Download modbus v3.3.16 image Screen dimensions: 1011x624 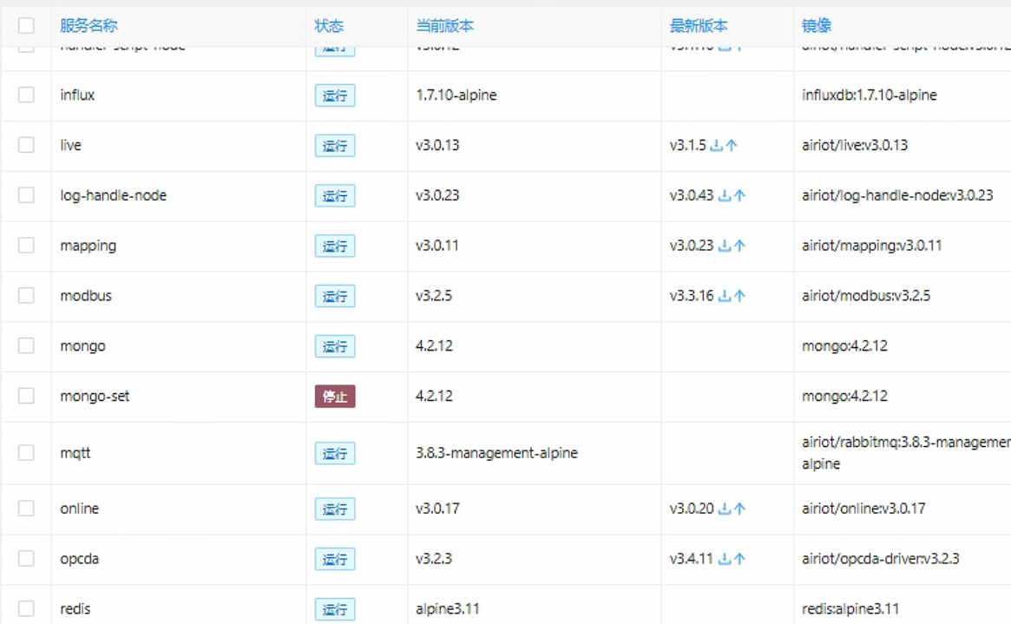(x=725, y=297)
